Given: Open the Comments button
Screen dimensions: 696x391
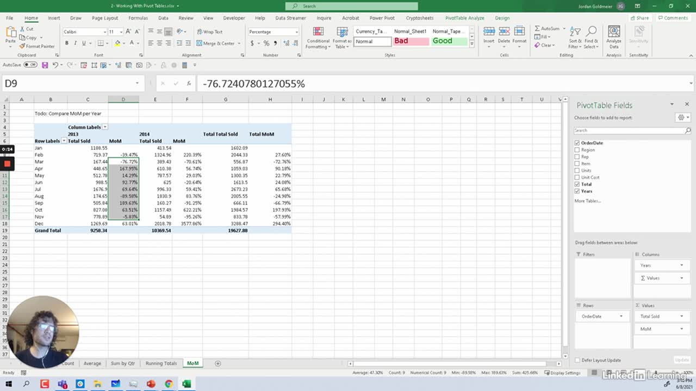Looking at the screenshot, I should (x=673, y=18).
